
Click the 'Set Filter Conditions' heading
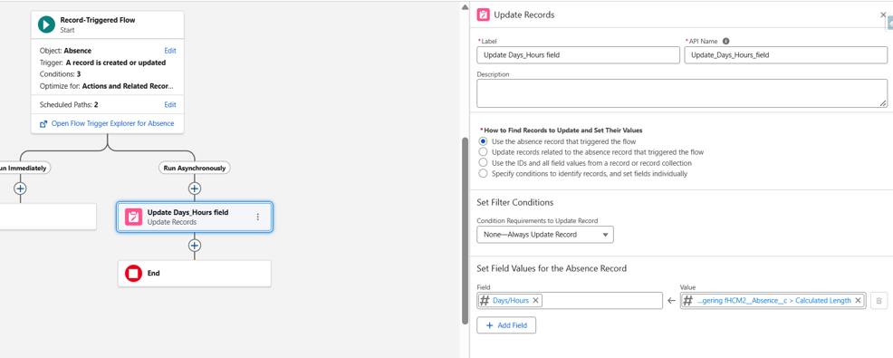coord(514,202)
